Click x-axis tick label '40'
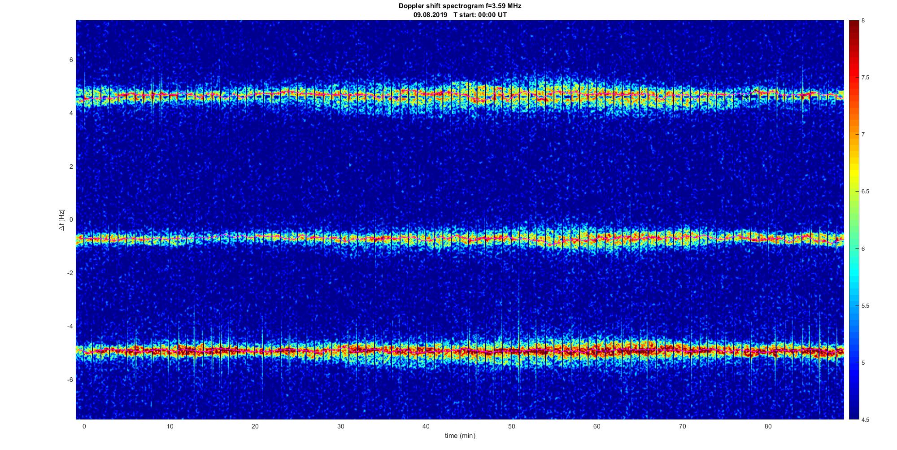897x450 pixels. pos(426,426)
